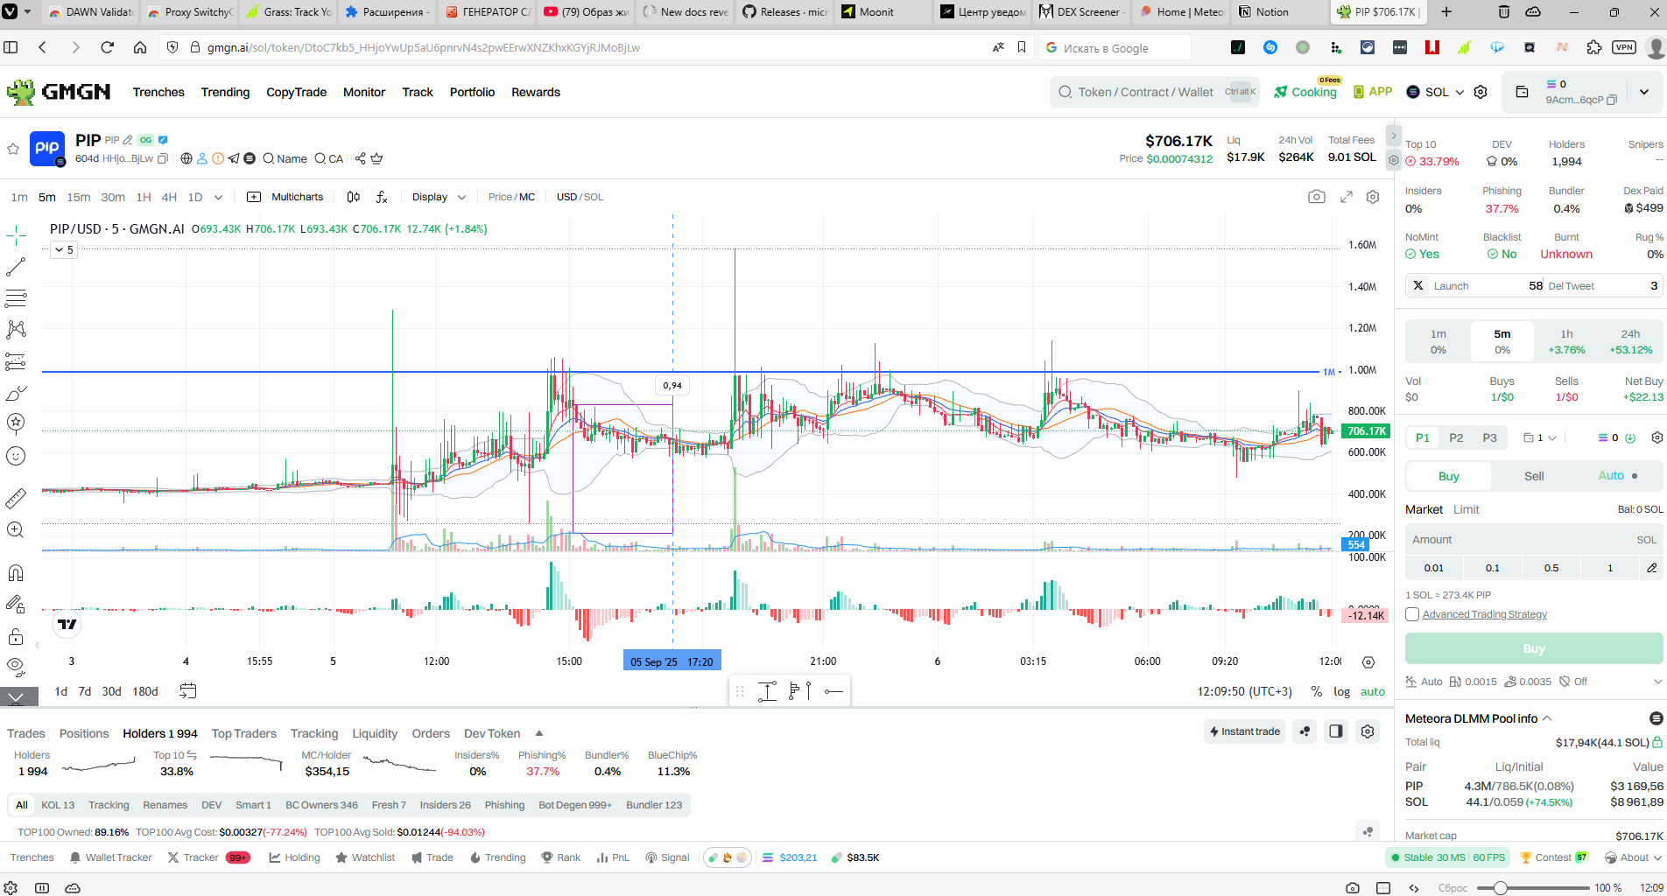
Task: Open the Cooking link
Action: coord(1305,92)
